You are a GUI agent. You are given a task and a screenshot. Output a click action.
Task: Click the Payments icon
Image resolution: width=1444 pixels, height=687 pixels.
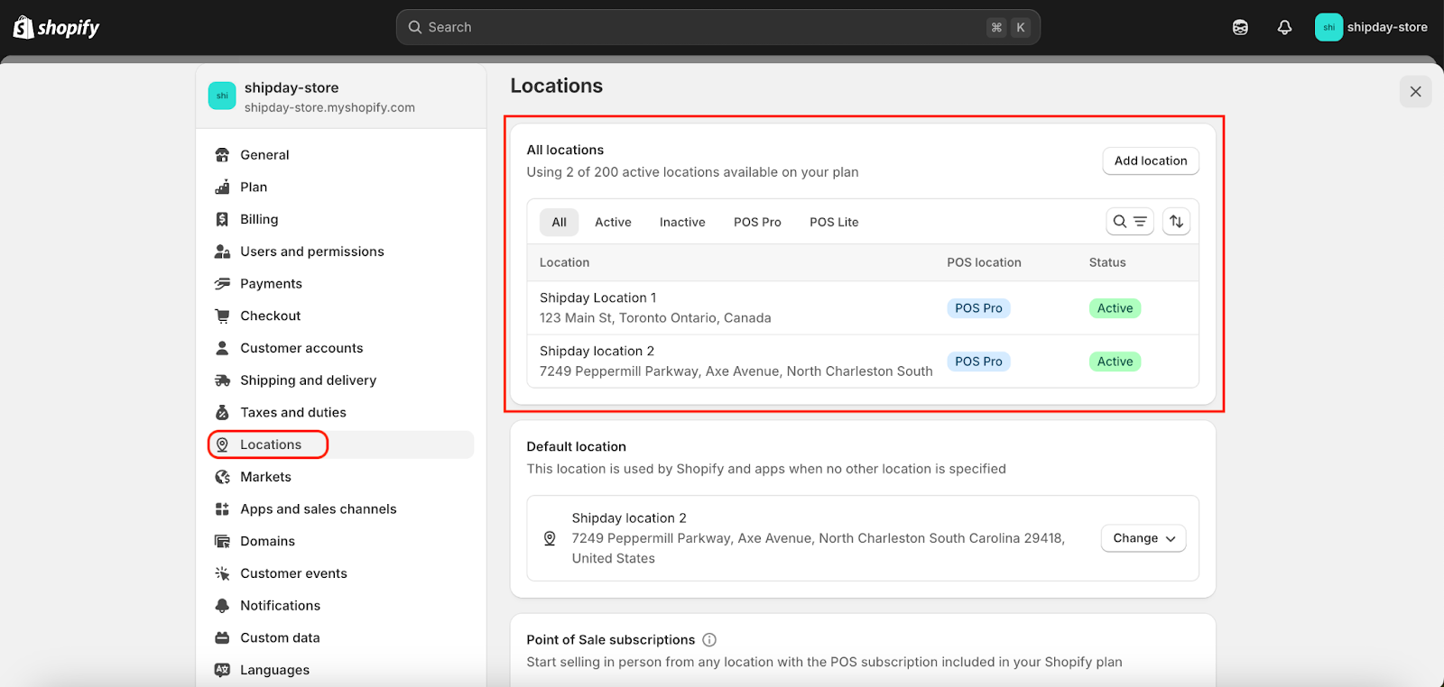222,284
